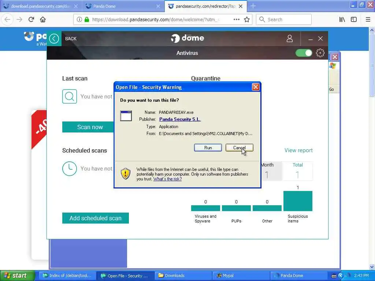Open the Panda Security S.L. publisher link
This screenshot has height=281, width=375.
tap(180, 119)
